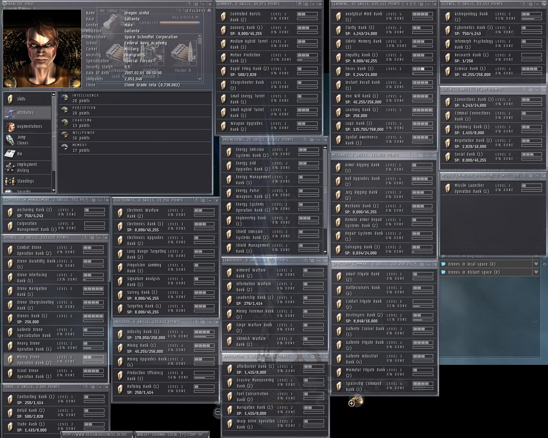The image size is (548, 438).
Task: Click the Industry Rank 63% done progress bar
Action: click(204, 337)
